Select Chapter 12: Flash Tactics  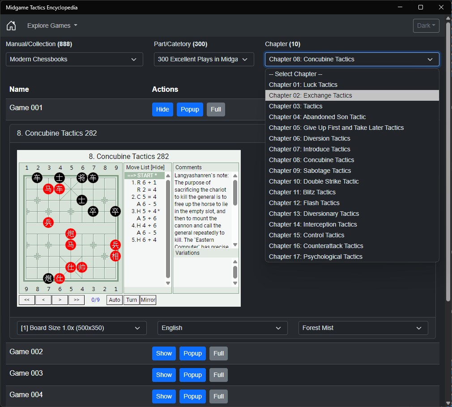352,203
